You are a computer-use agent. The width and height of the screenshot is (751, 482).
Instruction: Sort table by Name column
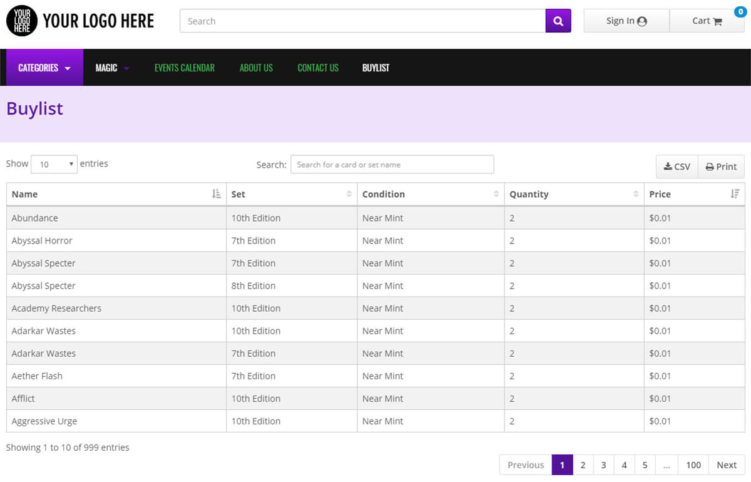coord(116,194)
